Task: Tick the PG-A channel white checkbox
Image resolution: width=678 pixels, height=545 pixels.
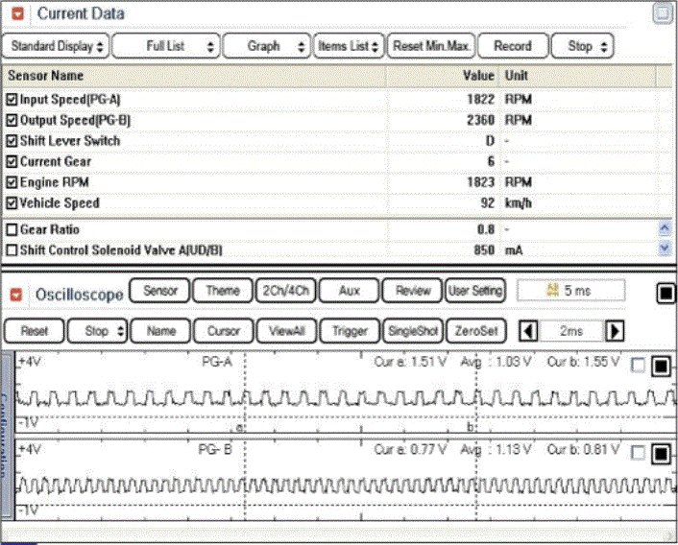Action: (x=639, y=366)
